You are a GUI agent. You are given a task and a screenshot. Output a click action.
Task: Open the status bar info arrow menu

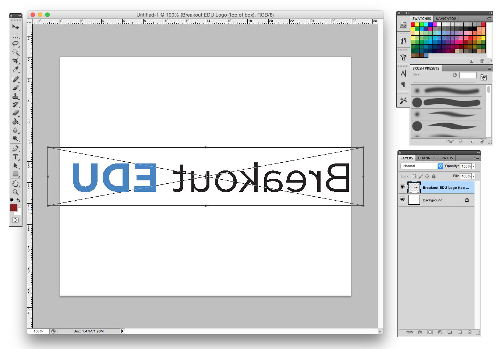tap(123, 331)
